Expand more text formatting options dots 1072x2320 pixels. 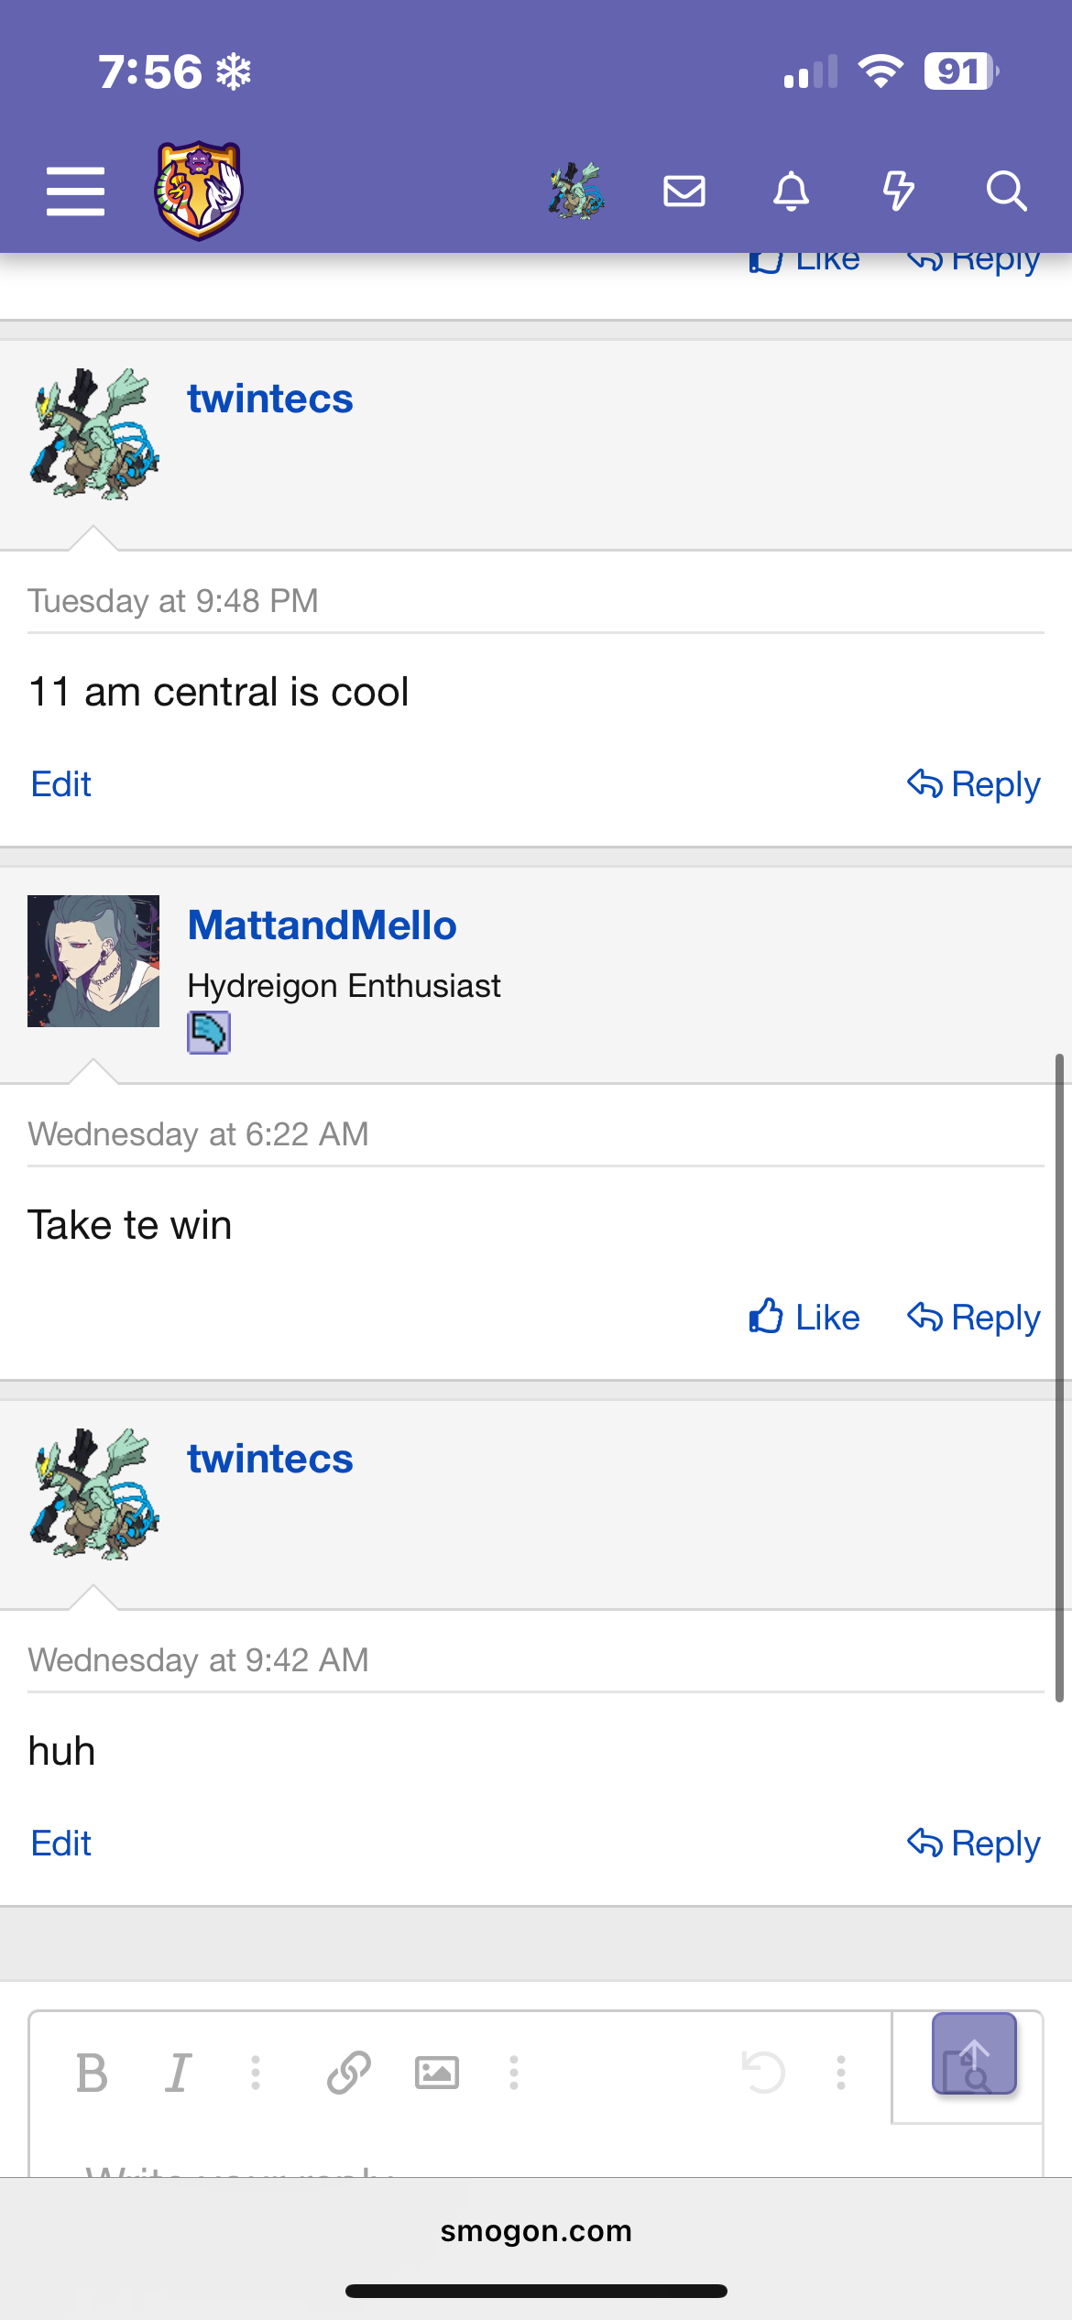tap(256, 2073)
